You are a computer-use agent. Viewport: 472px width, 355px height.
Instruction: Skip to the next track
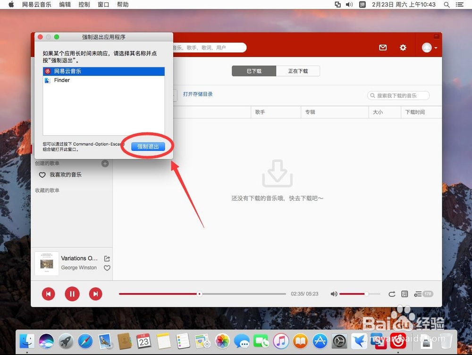point(95,294)
